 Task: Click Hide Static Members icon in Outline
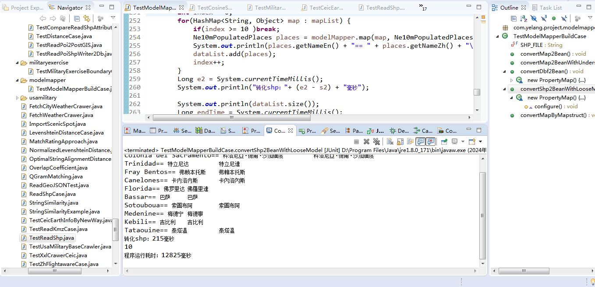pyautogui.click(x=544, y=18)
